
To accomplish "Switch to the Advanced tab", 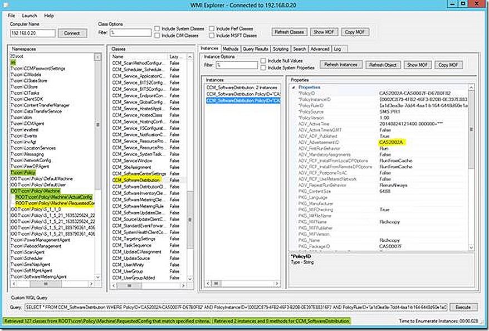I will pos(320,49).
